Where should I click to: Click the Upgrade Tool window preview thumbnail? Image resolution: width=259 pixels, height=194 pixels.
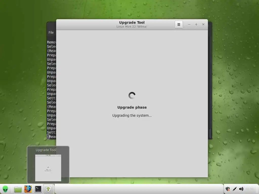(48, 168)
